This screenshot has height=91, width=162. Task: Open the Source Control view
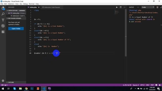pos(3,20)
